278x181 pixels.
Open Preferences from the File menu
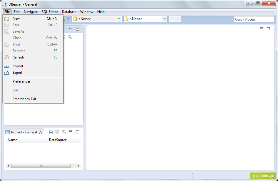33,81
